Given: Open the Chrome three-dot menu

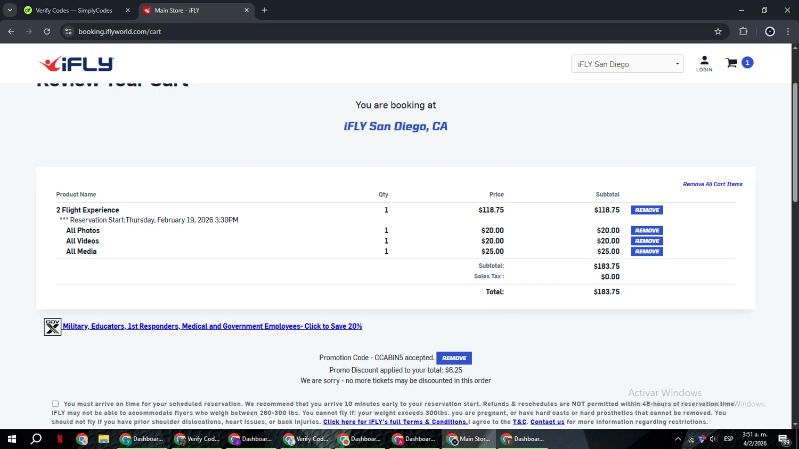Looking at the screenshot, I should (788, 31).
